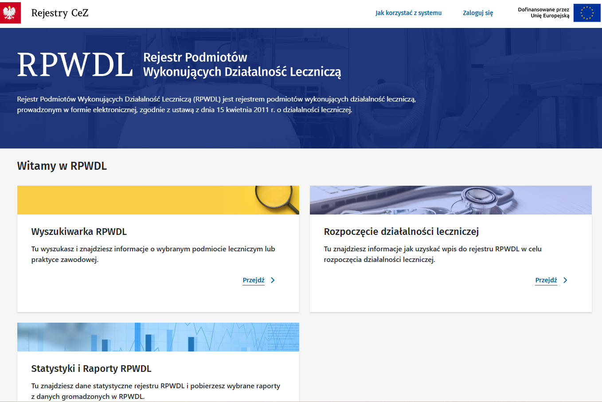Open the 'Statystyki i Raporty RPWDL' card heading
602x402 pixels.
point(91,368)
